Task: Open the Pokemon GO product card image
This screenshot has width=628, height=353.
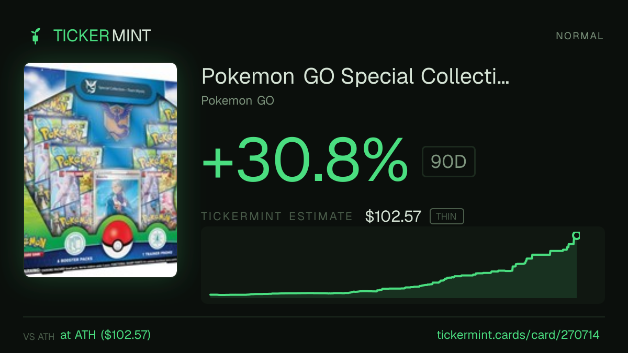Action: [x=100, y=170]
